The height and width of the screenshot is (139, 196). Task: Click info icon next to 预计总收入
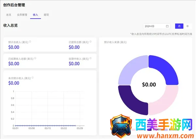coord(30,42)
